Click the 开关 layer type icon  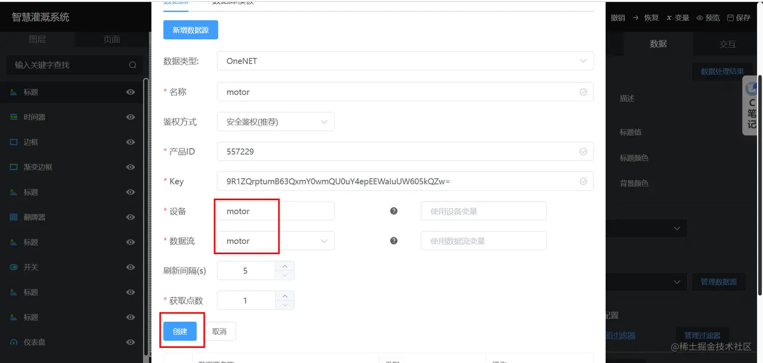click(14, 267)
